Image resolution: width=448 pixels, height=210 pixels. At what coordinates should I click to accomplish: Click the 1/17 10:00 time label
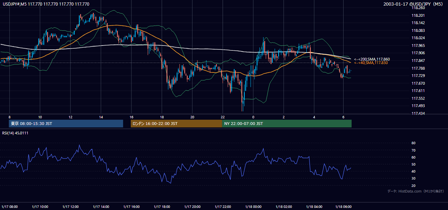tap(40, 206)
